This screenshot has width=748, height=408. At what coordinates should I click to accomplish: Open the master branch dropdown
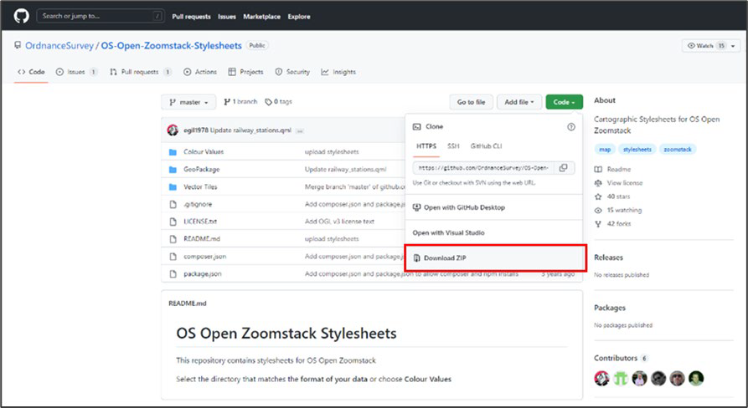188,102
